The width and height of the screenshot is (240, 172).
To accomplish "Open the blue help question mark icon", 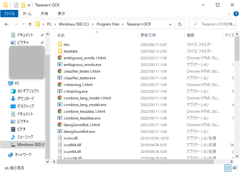I will (236, 14).
